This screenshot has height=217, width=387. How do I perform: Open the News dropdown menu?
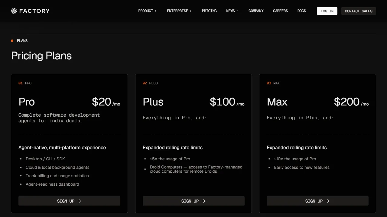pyautogui.click(x=232, y=11)
